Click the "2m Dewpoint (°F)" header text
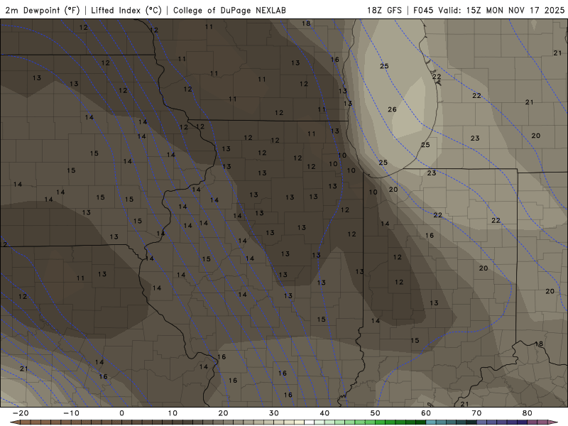The width and height of the screenshot is (568, 426). (x=42, y=10)
